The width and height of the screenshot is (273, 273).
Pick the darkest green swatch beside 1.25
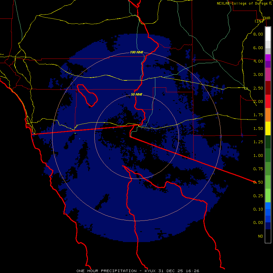point(268,142)
